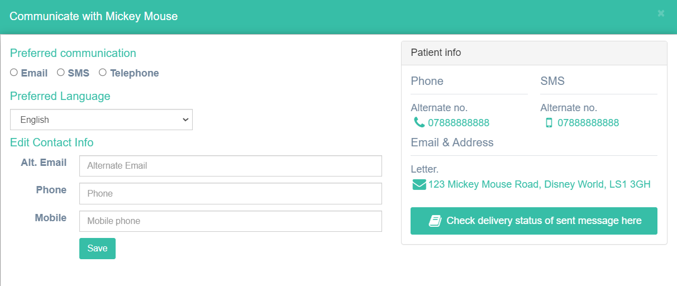
Task: Click the mobile device icon under SMS
Action: pyautogui.click(x=549, y=122)
